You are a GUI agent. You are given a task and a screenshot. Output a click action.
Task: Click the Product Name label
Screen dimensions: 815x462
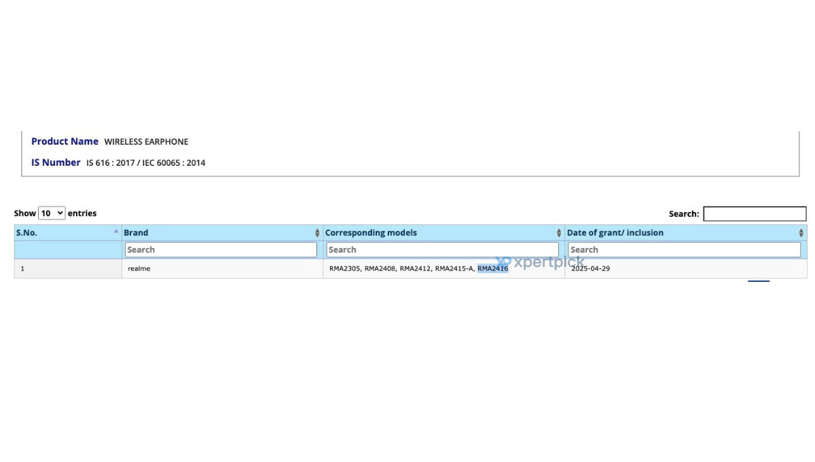pyautogui.click(x=65, y=141)
